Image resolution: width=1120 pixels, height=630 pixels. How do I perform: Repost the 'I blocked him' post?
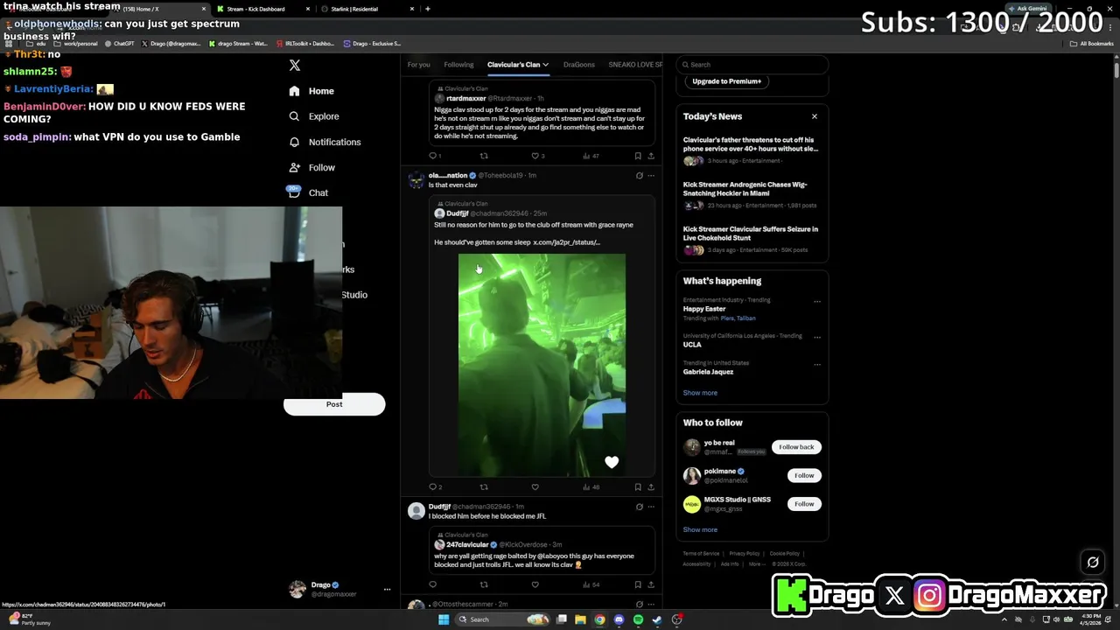point(484,584)
